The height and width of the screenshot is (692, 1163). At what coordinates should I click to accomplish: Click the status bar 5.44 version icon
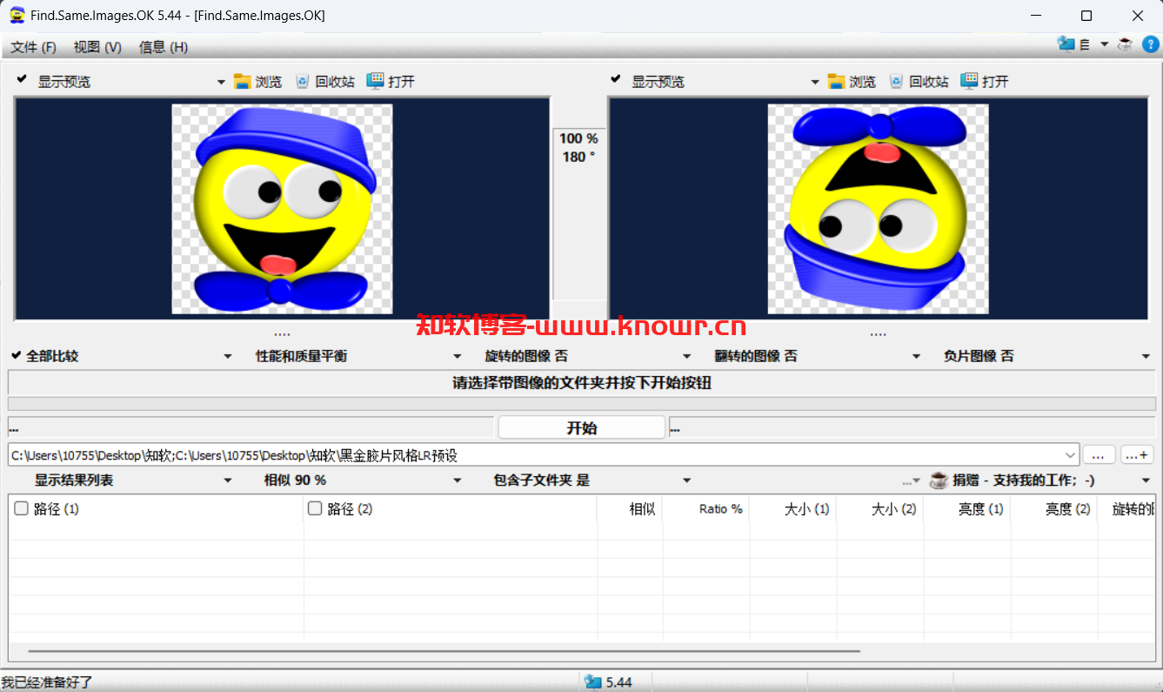593,682
